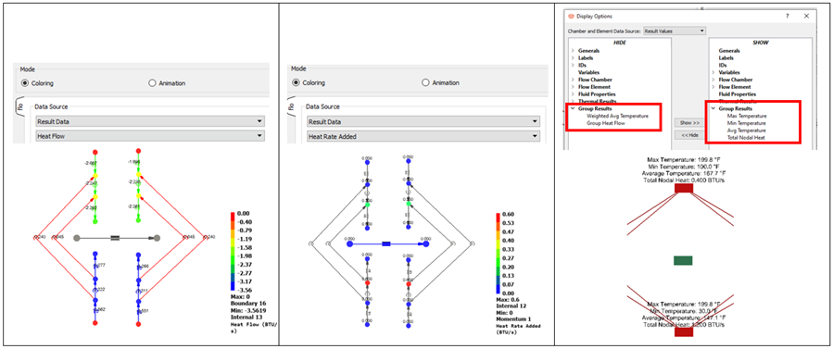Collapse Group Results in the HIDE list

click(x=573, y=108)
